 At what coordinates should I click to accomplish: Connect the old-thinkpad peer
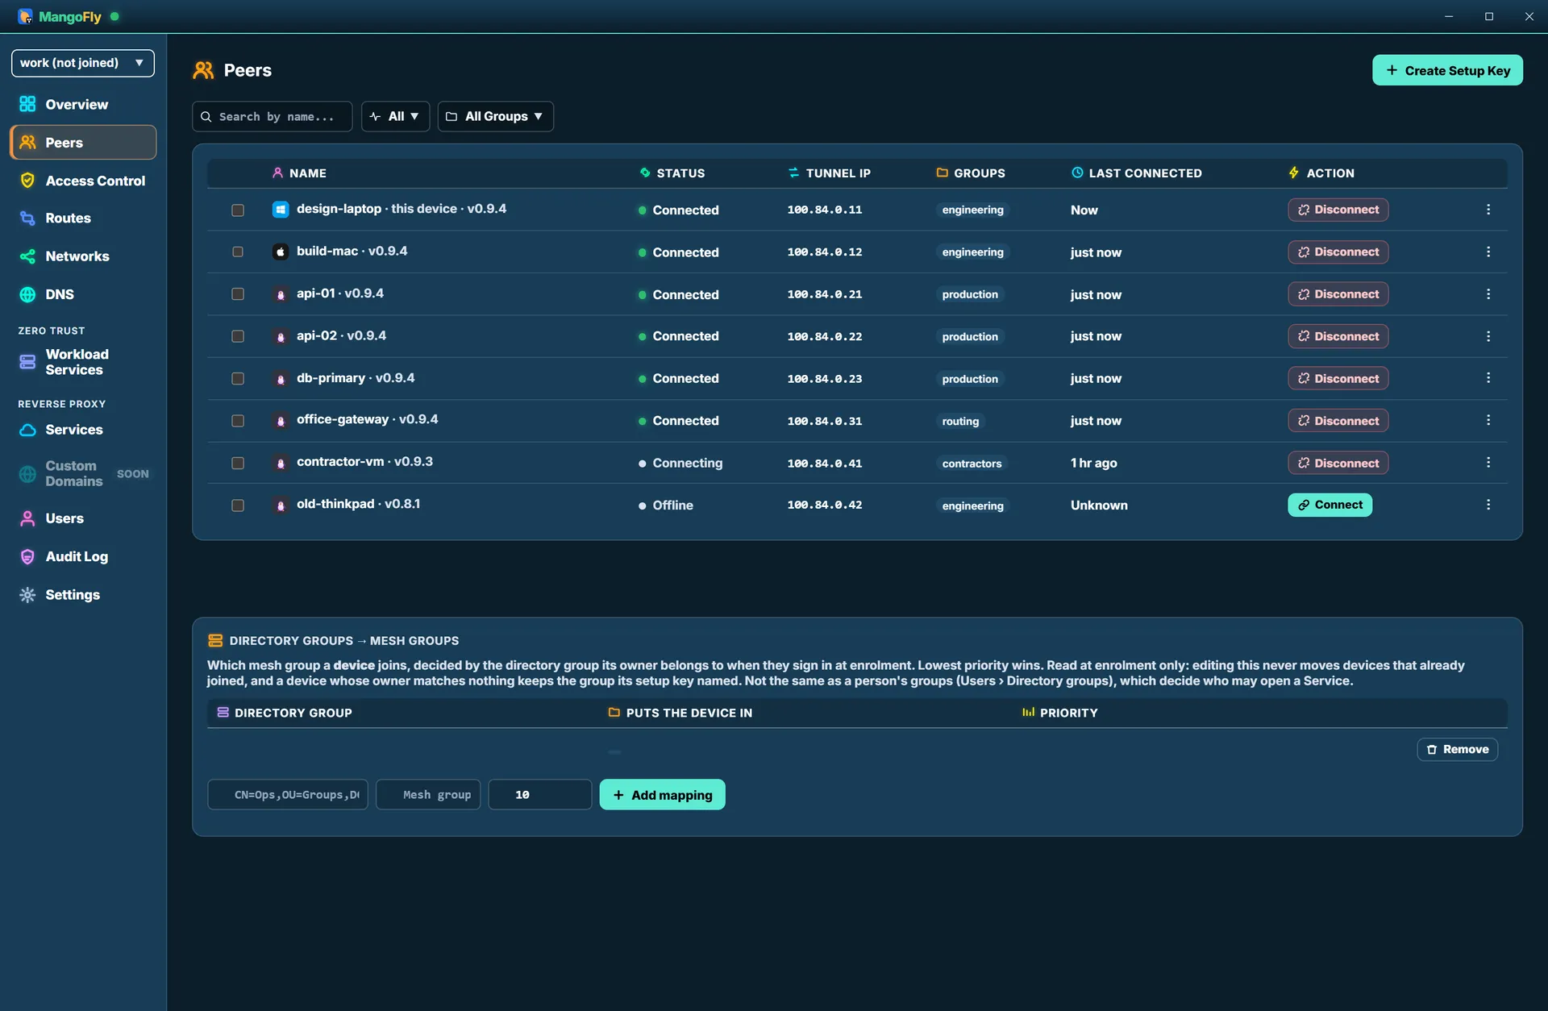1330,505
